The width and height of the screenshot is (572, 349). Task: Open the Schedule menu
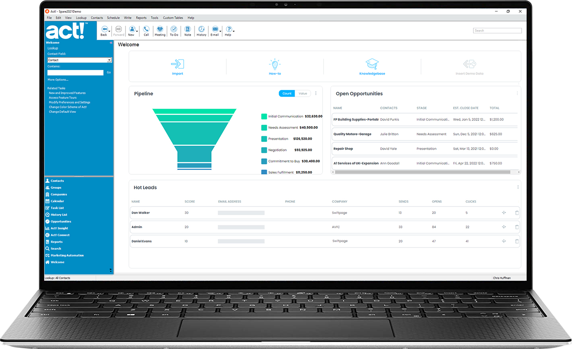tap(113, 18)
